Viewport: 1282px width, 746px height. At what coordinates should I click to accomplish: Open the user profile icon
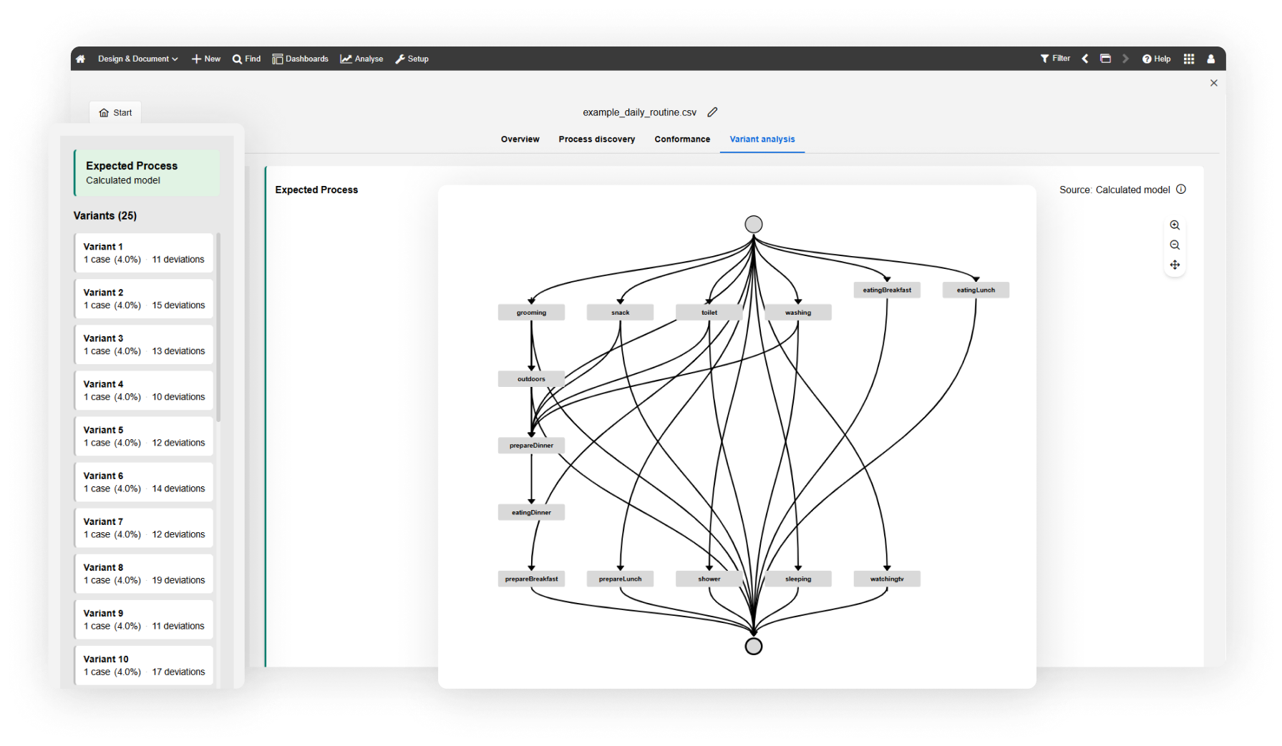[x=1211, y=59]
